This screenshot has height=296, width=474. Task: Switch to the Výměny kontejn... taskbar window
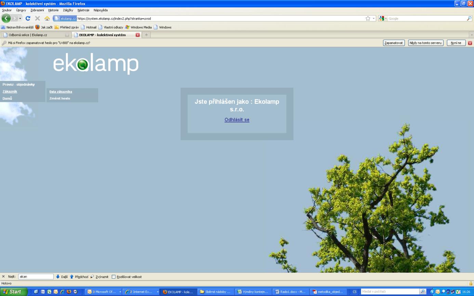(x=254, y=292)
